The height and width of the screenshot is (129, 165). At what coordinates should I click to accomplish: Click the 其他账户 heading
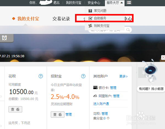[100, 76]
